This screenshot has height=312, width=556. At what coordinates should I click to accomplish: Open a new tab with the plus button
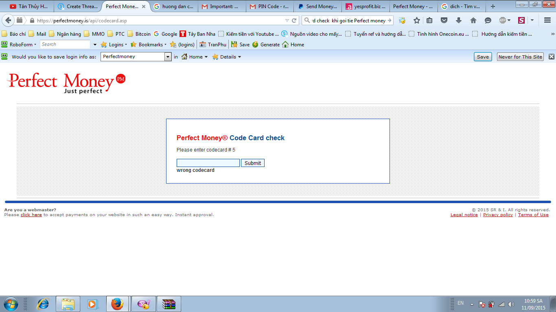pyautogui.click(x=493, y=6)
